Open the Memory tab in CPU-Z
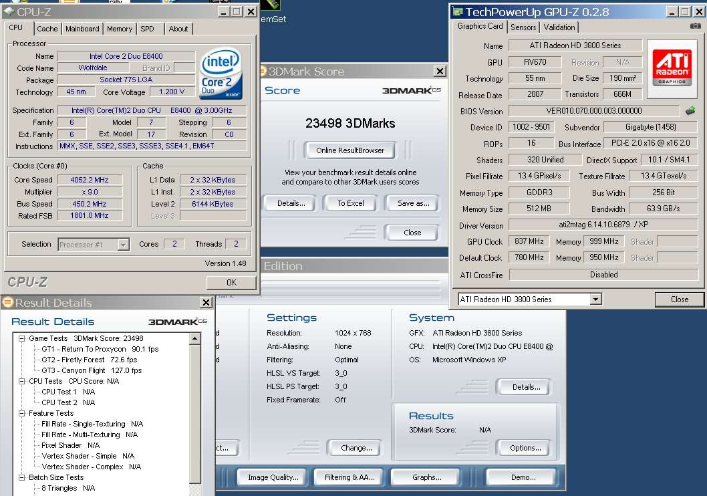 [x=120, y=29]
